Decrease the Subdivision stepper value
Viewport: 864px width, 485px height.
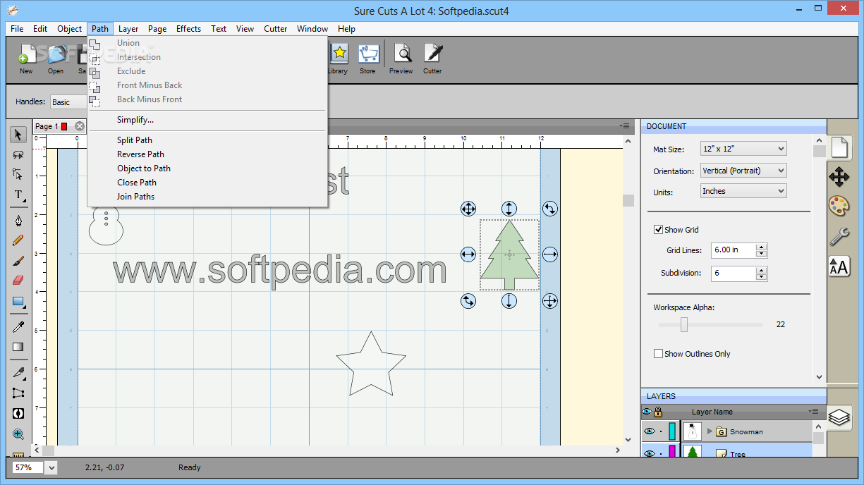pyautogui.click(x=761, y=277)
